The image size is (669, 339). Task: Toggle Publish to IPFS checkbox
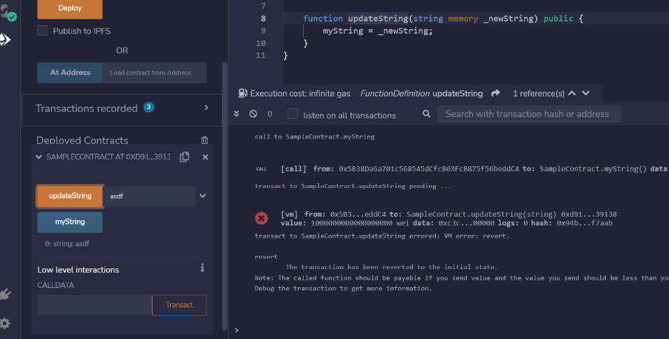tap(43, 30)
